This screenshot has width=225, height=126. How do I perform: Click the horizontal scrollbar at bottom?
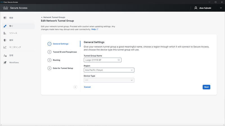pos(112,125)
